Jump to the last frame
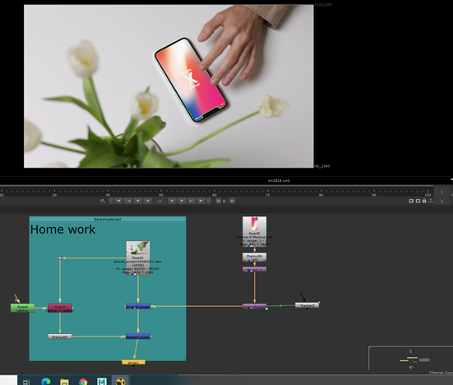This screenshot has height=385, width=453. coord(201,201)
